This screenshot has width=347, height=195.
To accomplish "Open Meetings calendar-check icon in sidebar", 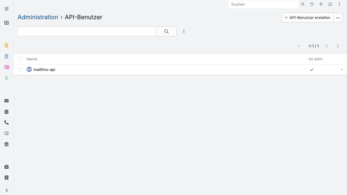I will [x=7, y=112].
